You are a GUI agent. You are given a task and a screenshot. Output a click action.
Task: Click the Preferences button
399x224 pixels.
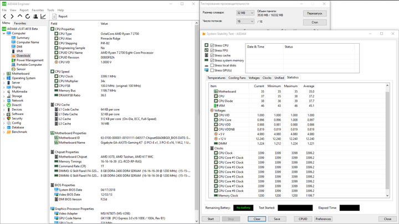(323, 219)
